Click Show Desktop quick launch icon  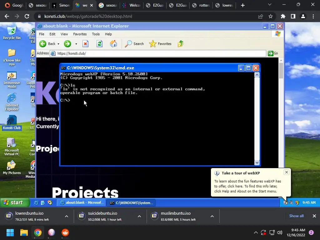click(43, 202)
